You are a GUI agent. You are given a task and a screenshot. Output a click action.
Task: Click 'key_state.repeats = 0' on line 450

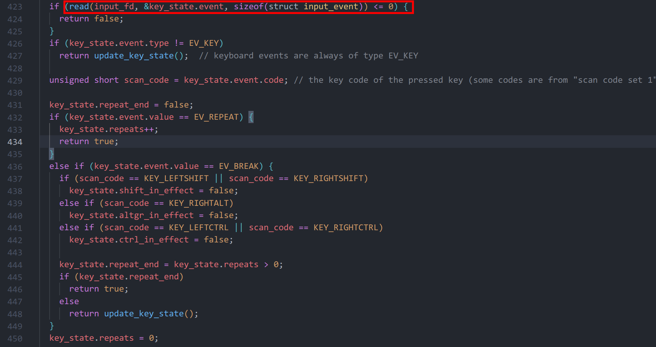click(101, 338)
